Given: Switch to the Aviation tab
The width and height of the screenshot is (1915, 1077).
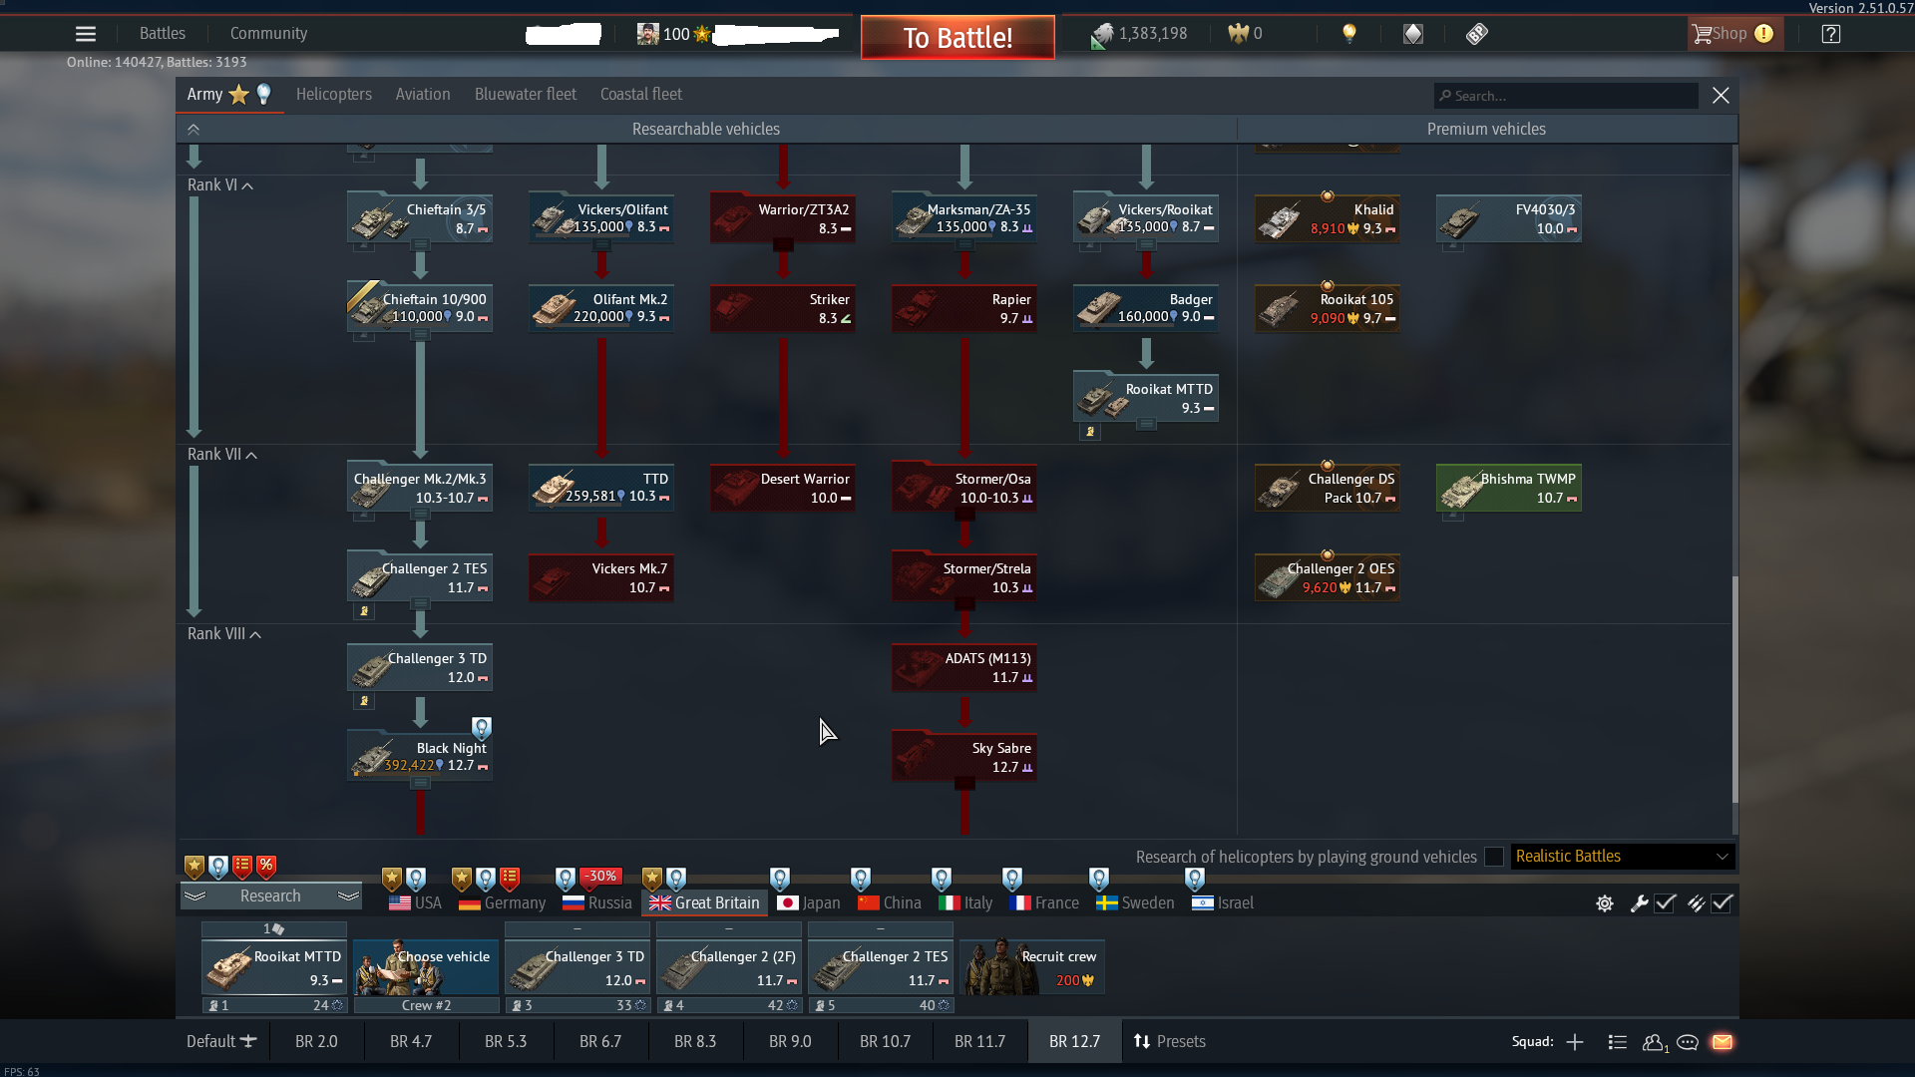Looking at the screenshot, I should pyautogui.click(x=423, y=95).
